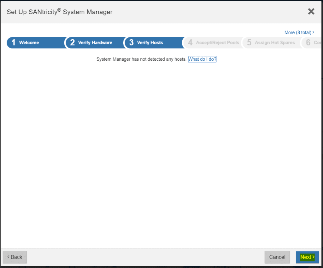
Task: Click the grayed step 4 number icon
Action: tap(190, 42)
